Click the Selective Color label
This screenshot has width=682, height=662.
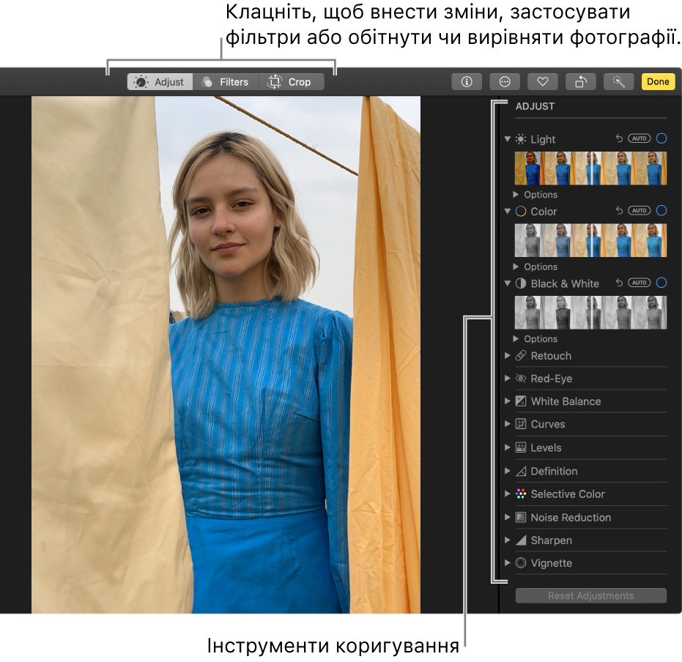568,494
